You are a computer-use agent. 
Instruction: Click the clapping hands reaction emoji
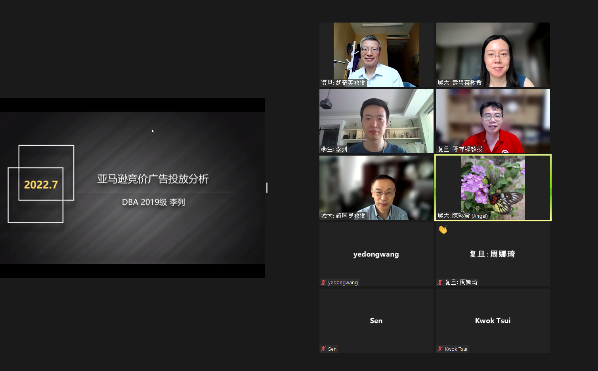443,229
